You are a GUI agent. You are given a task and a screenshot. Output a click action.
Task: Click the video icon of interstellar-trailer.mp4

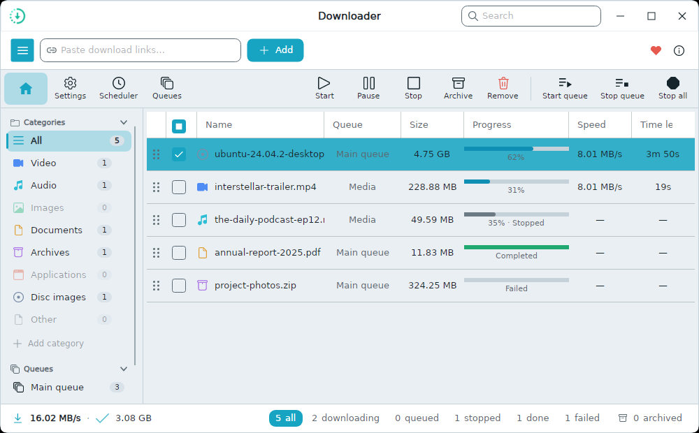click(x=203, y=187)
